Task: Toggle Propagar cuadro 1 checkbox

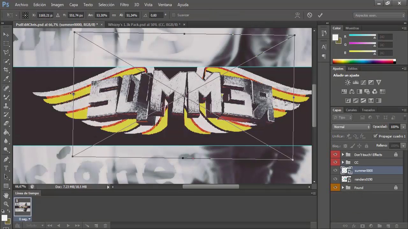Action: [375, 136]
